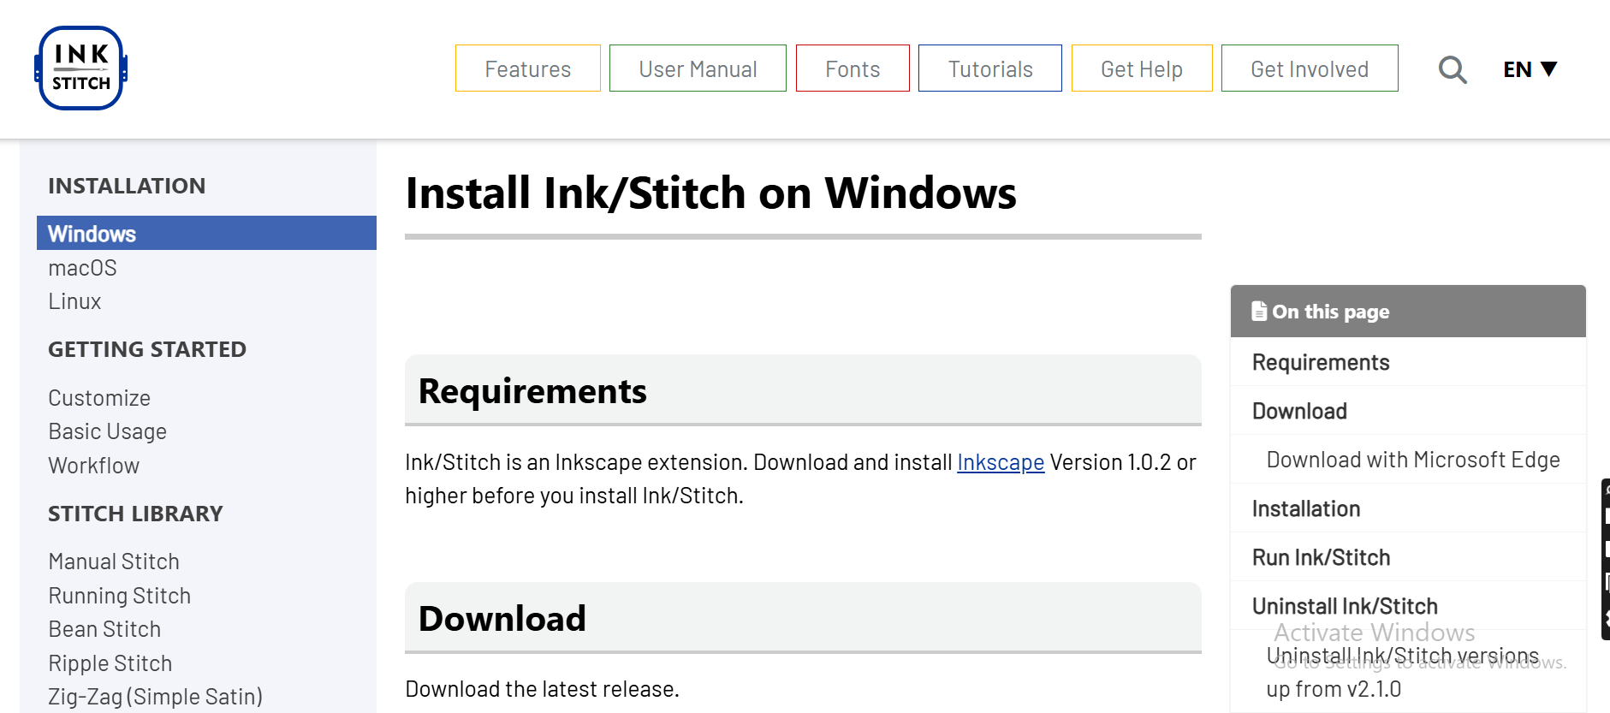The image size is (1610, 713).
Task: Open Manual Stitch in Stitch Library
Action: click(x=114, y=561)
